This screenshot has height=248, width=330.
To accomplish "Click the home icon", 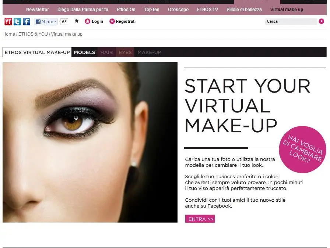I will point(77,21).
